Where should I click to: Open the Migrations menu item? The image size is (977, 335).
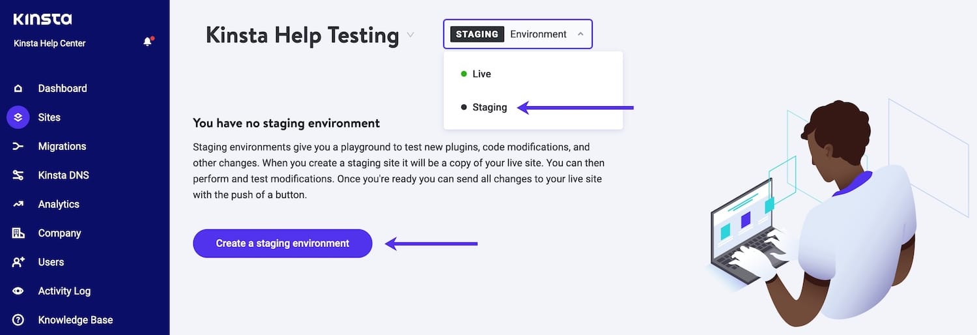(x=62, y=147)
